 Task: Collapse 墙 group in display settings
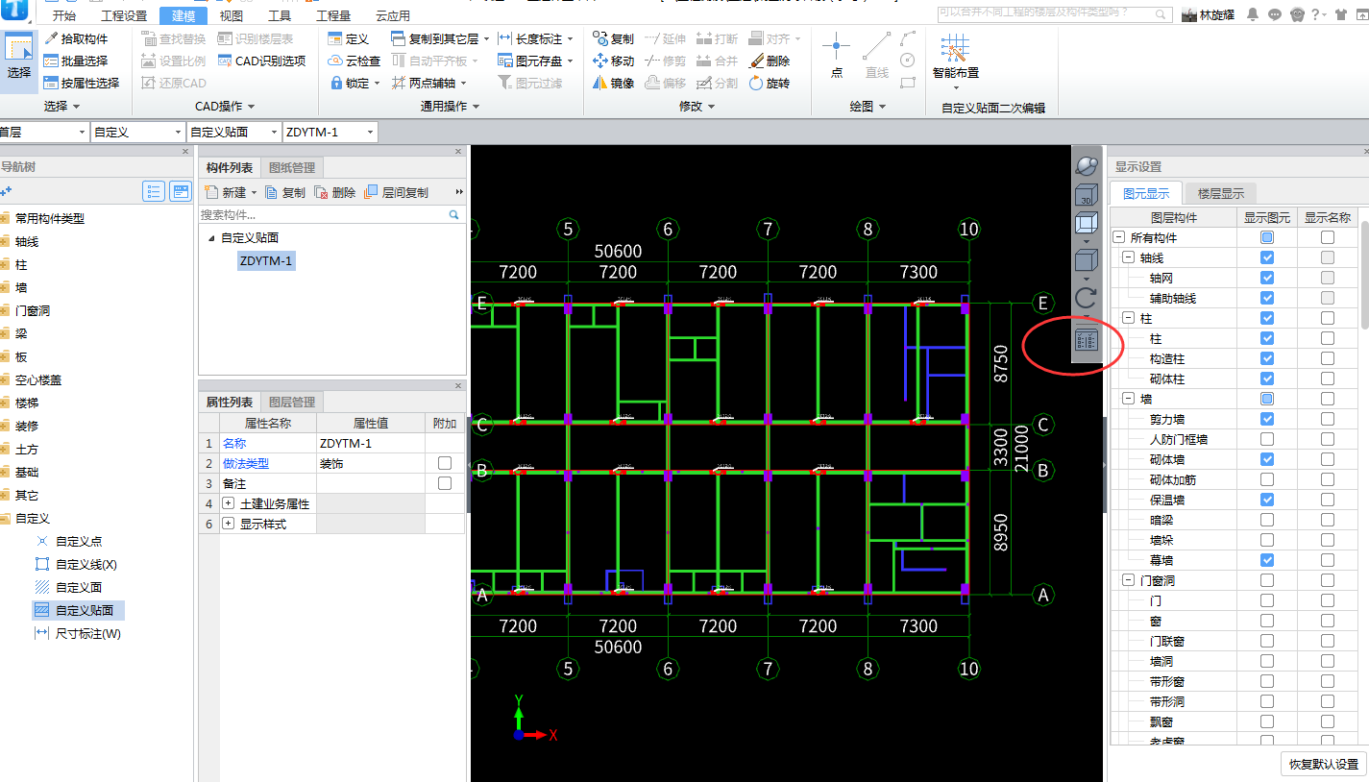pyautogui.click(x=1127, y=399)
